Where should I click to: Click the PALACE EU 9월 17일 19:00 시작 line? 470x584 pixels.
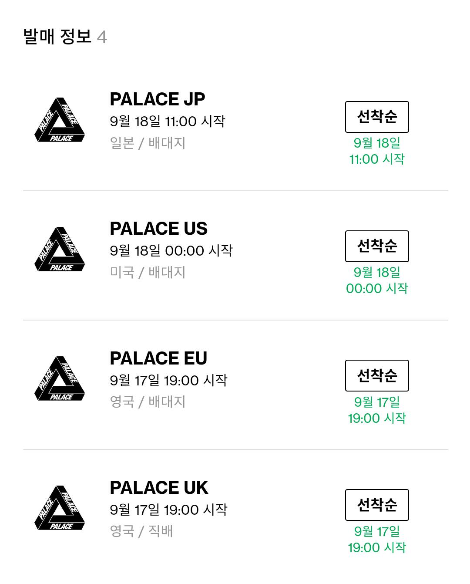(168, 380)
